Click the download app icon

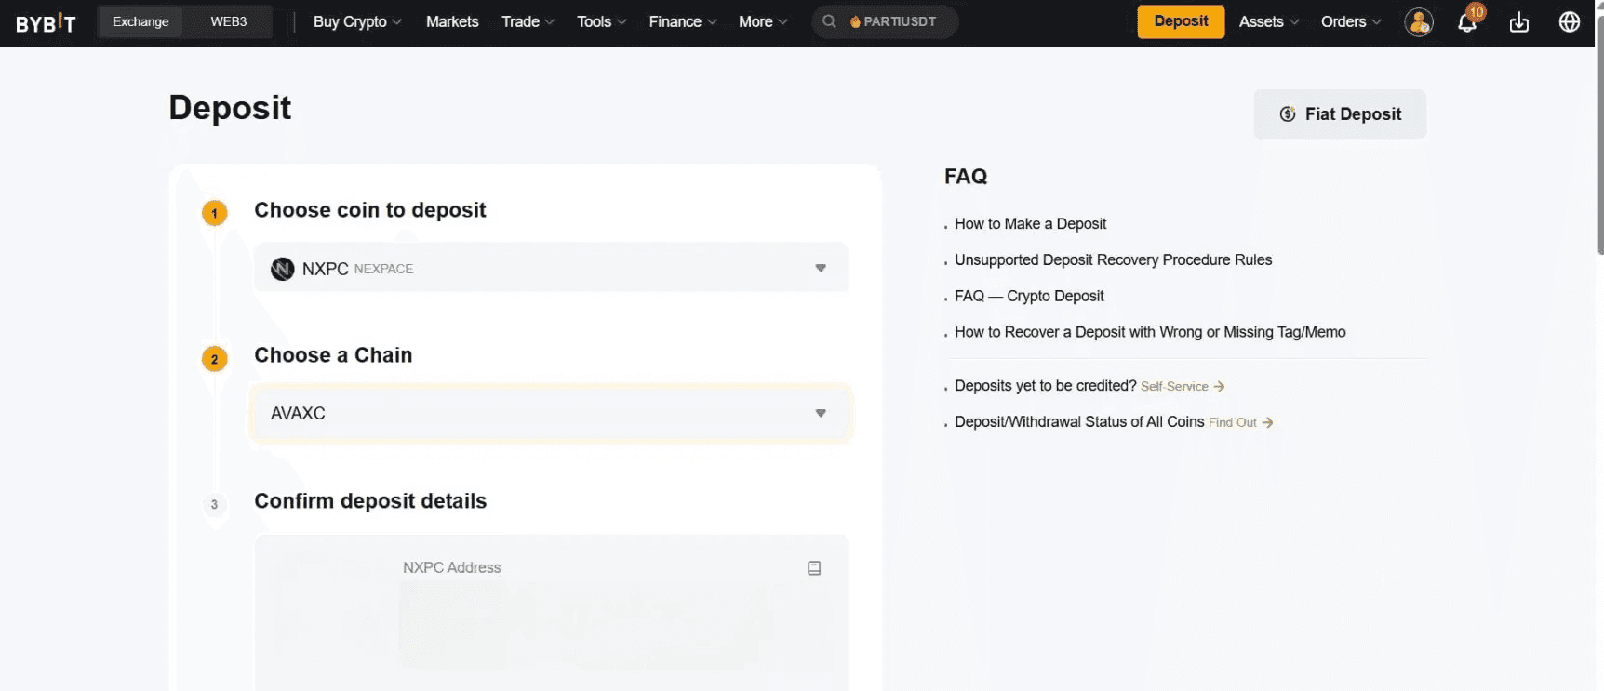pos(1518,22)
